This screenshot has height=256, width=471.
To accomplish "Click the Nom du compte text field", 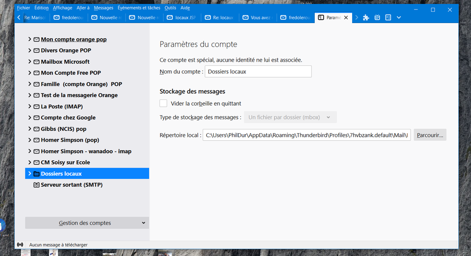I will (x=258, y=72).
